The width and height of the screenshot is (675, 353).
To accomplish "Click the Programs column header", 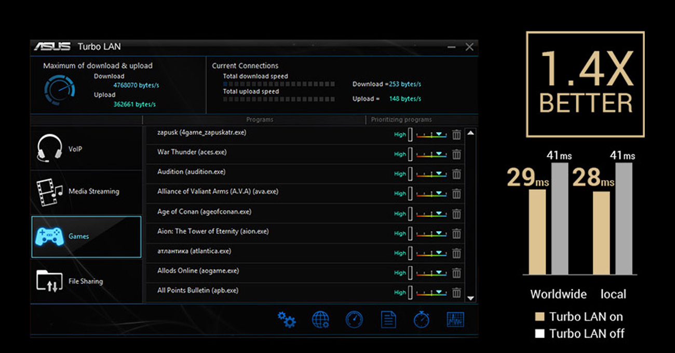I will tap(260, 119).
